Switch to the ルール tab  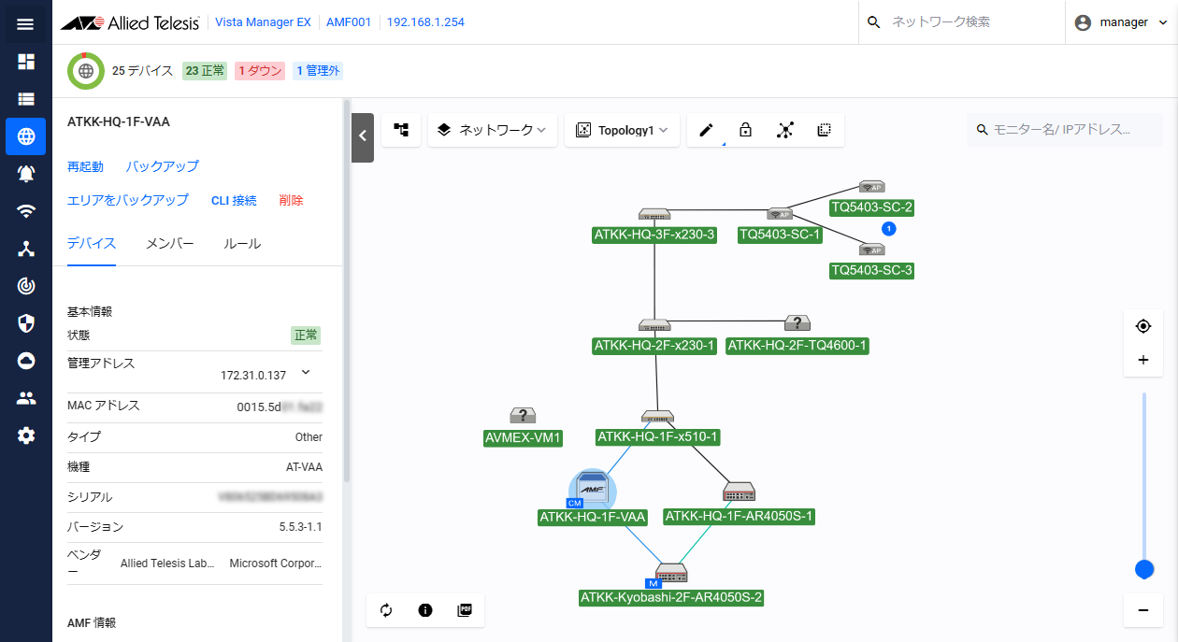tap(242, 244)
